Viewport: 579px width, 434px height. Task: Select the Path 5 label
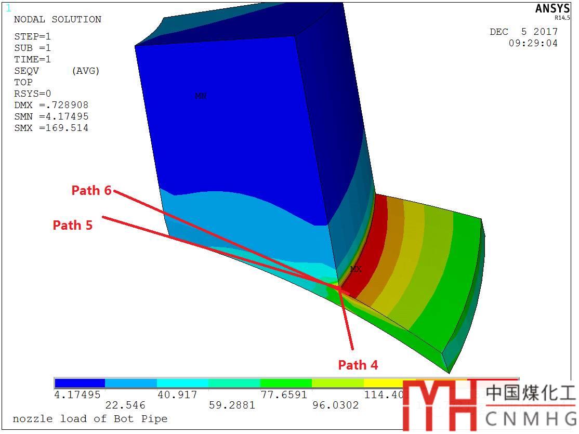pos(73,225)
